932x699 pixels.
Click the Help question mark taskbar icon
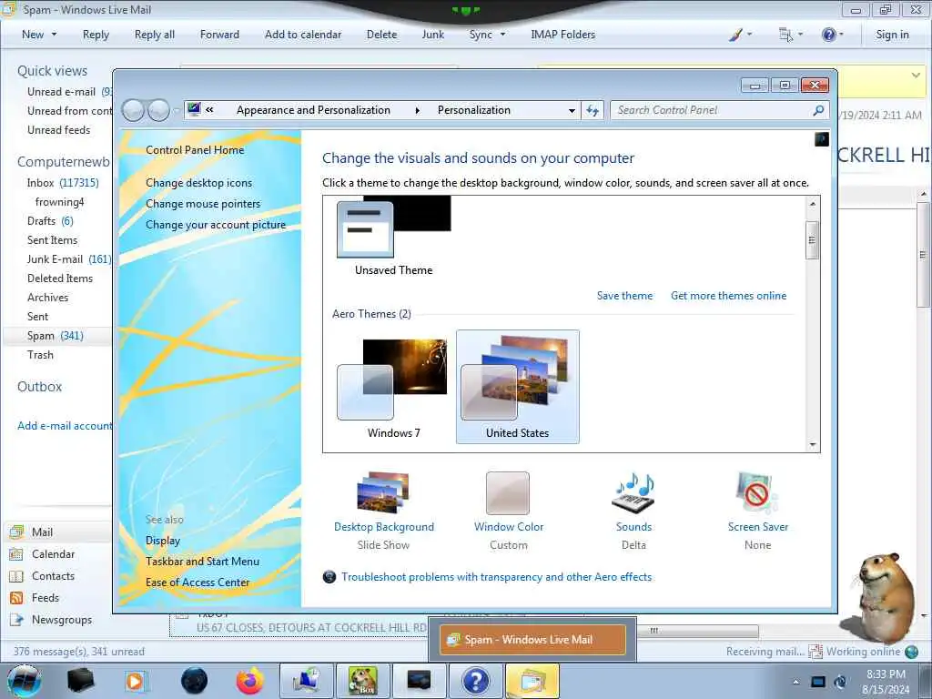pos(475,681)
